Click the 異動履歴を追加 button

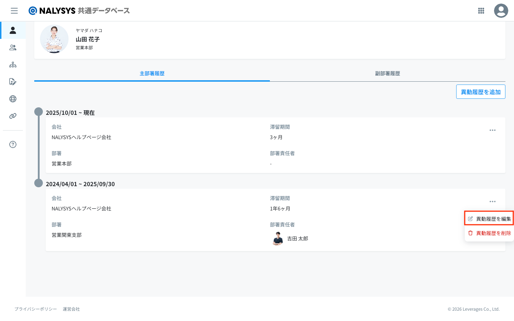point(480,92)
